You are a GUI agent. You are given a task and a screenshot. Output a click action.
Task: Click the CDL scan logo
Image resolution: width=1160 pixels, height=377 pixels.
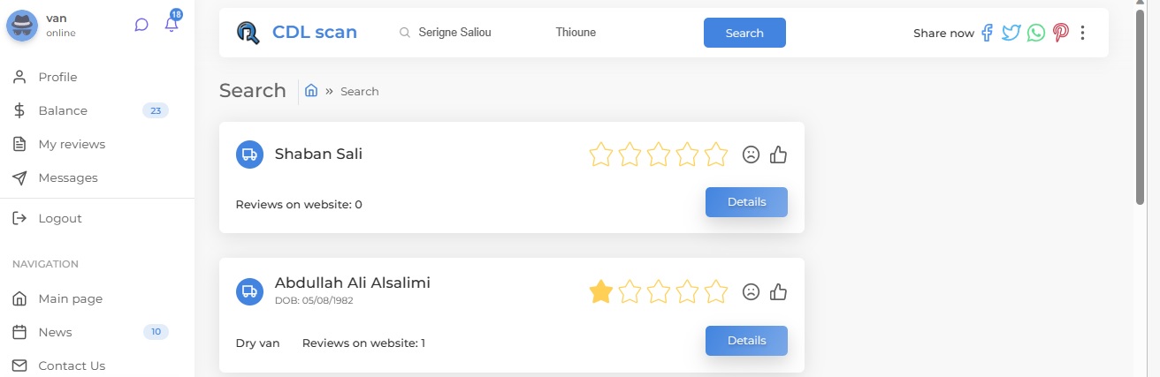click(x=297, y=33)
